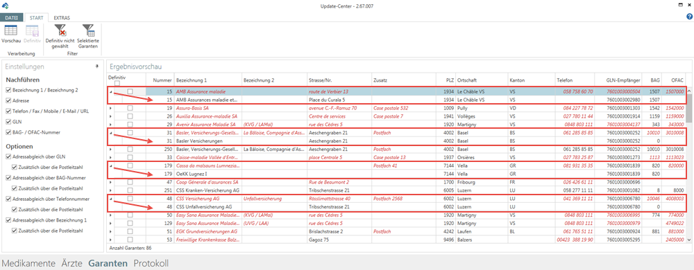Collapse the number 31 Basler row
The image size is (694, 270).
pos(110,132)
